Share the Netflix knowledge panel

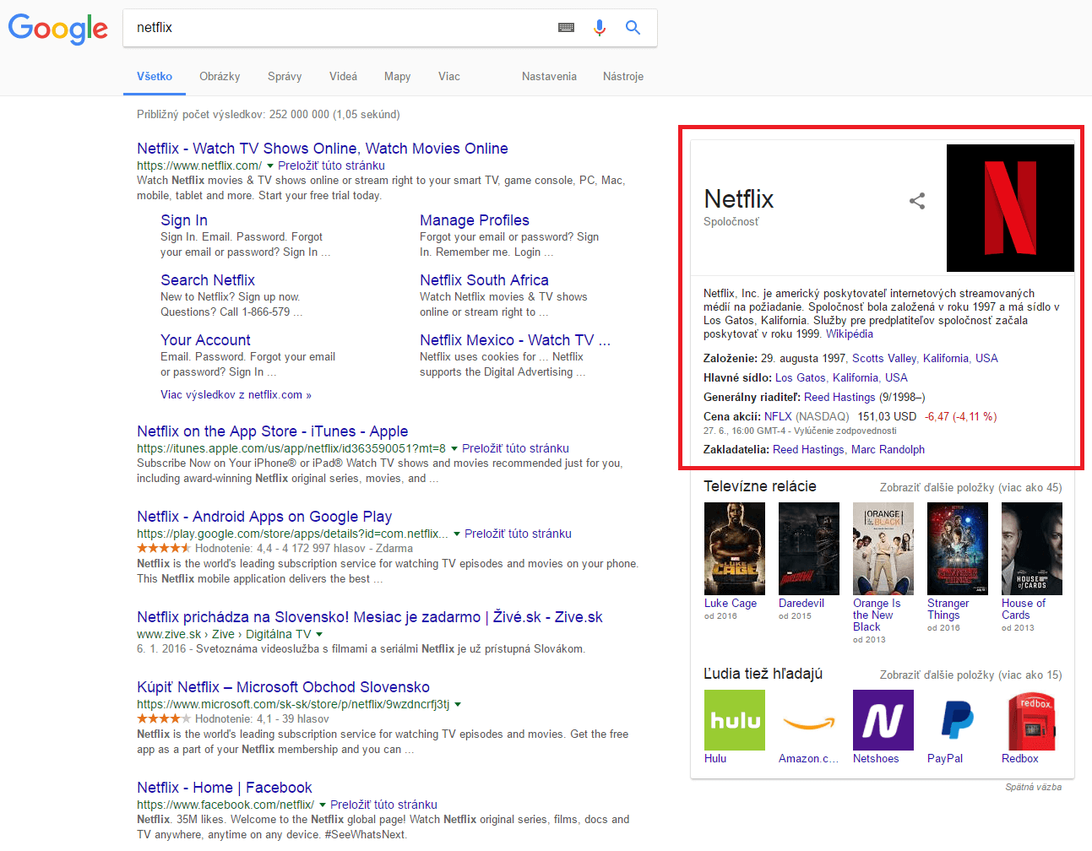tap(917, 201)
